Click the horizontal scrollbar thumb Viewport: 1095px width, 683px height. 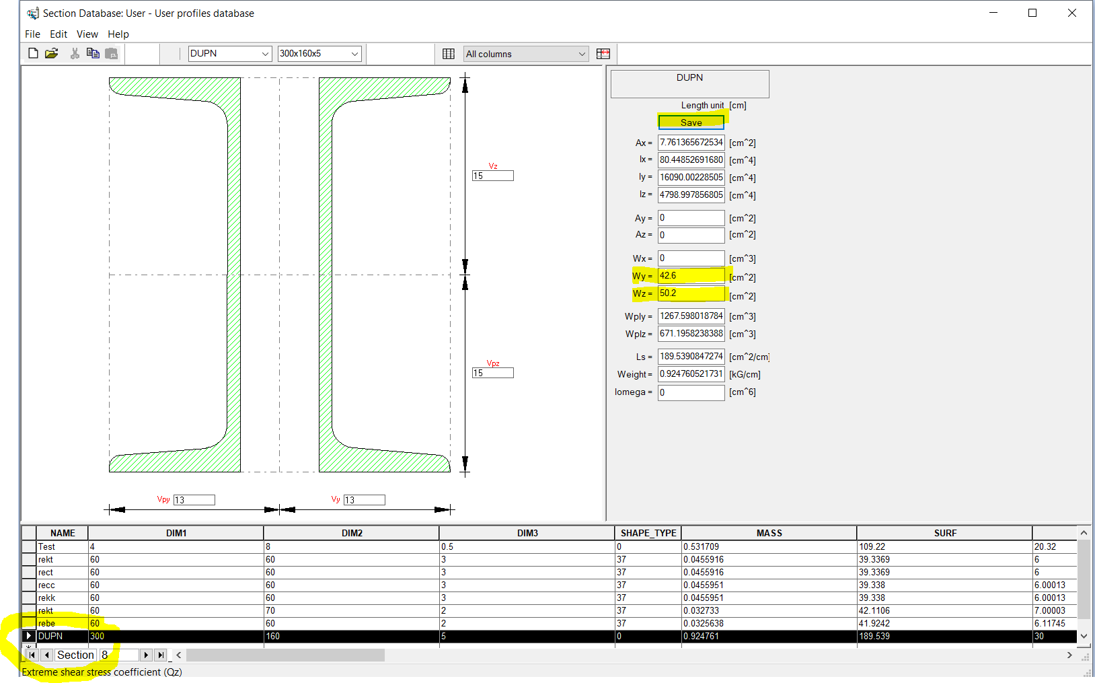285,655
